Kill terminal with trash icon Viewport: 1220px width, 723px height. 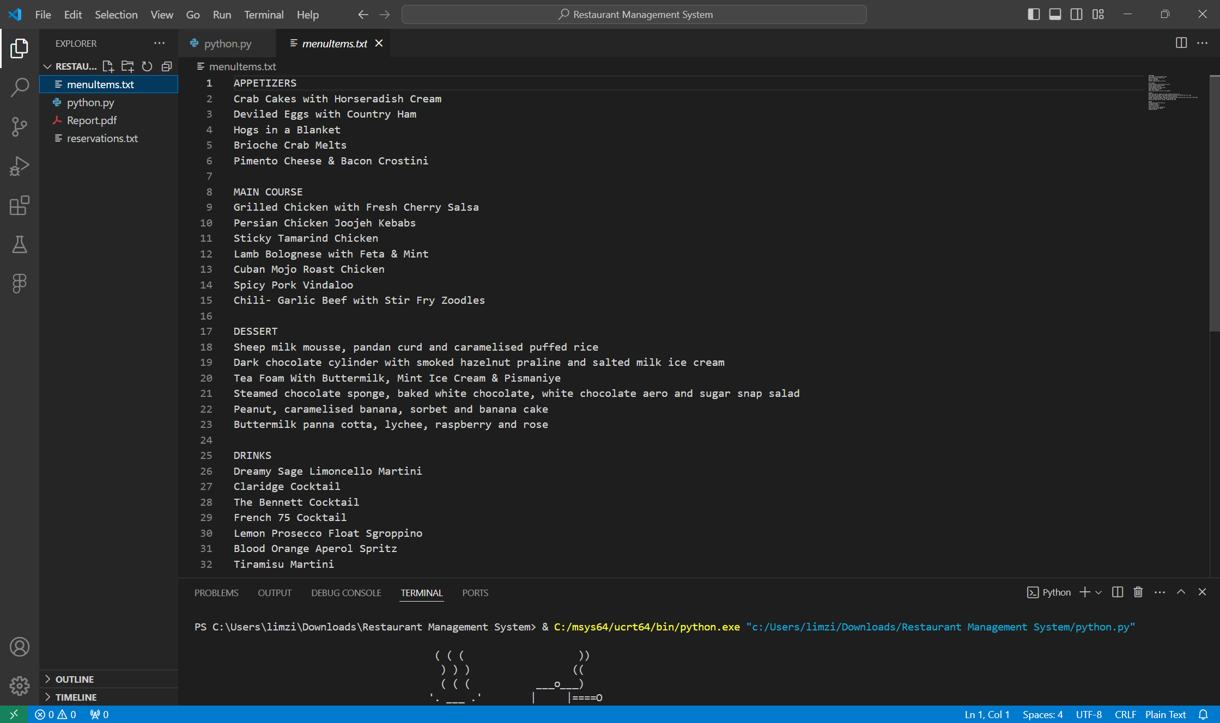(x=1138, y=592)
